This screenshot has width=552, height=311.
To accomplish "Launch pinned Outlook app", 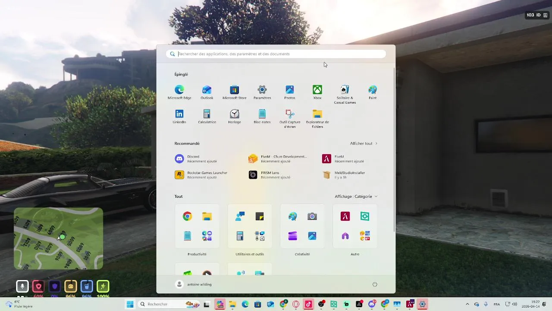I will click(x=207, y=92).
